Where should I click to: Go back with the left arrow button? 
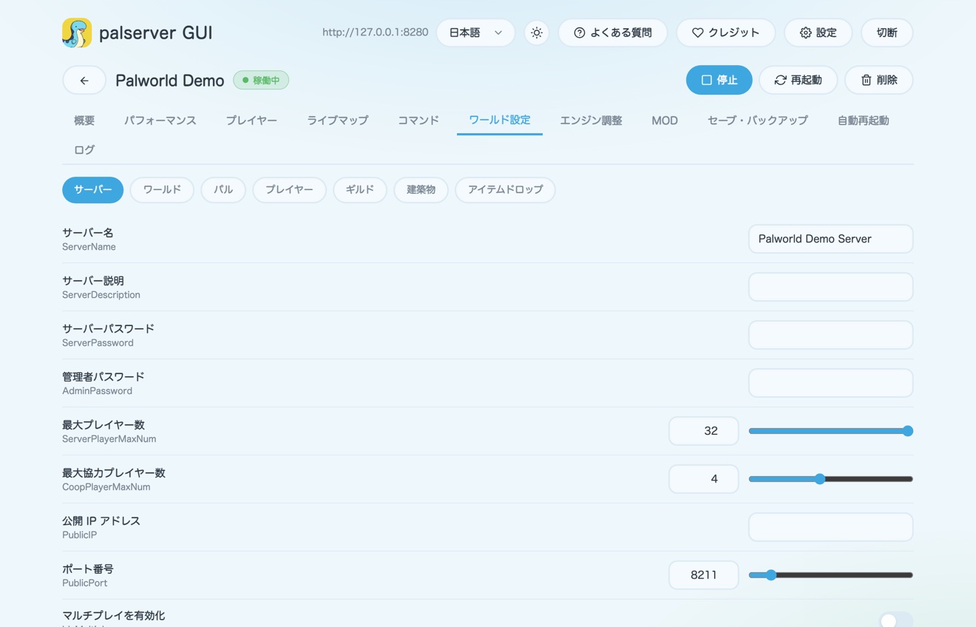click(x=84, y=80)
